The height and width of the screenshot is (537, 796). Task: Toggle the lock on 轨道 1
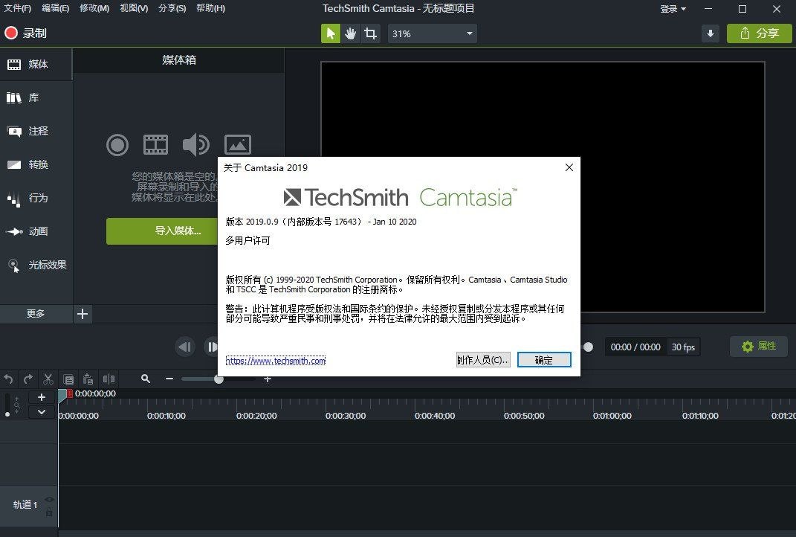[49, 512]
